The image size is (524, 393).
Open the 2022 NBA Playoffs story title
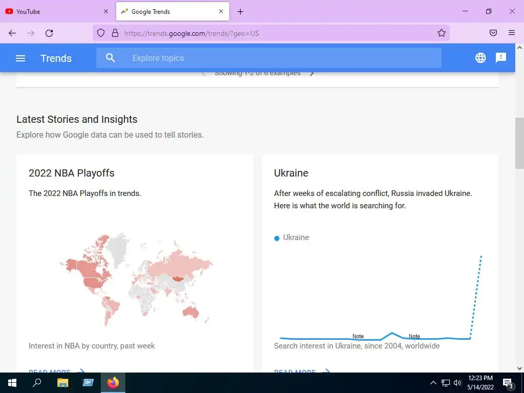coord(72,173)
